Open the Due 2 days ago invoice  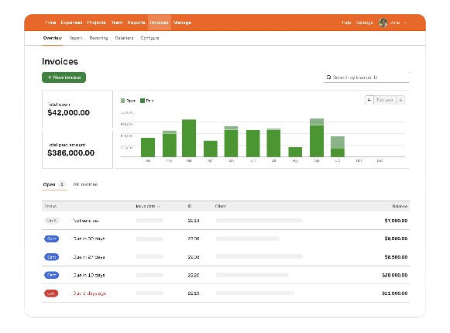coord(225,293)
